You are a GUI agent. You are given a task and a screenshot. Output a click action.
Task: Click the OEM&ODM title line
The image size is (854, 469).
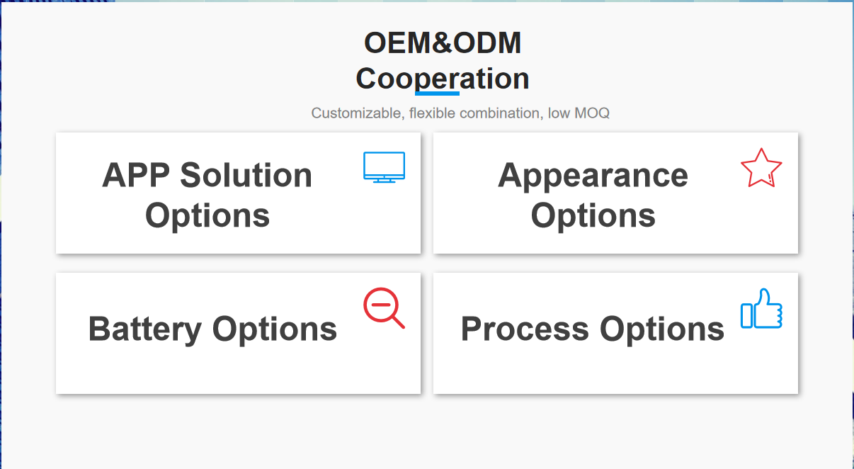[x=443, y=43]
